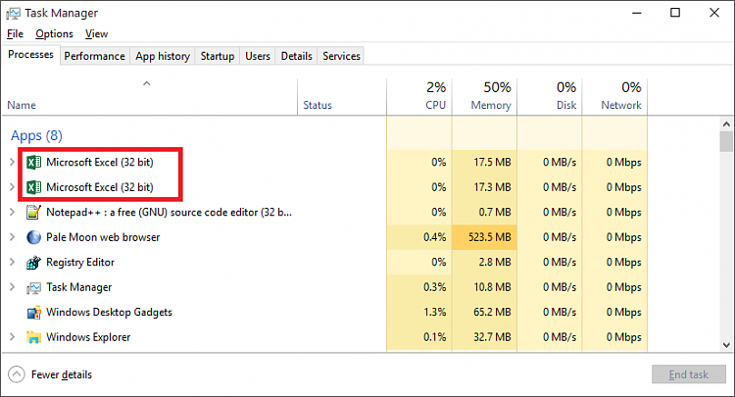Viewport: 735px width, 397px height.
Task: Maximize the Task Manager window
Action: [675, 13]
